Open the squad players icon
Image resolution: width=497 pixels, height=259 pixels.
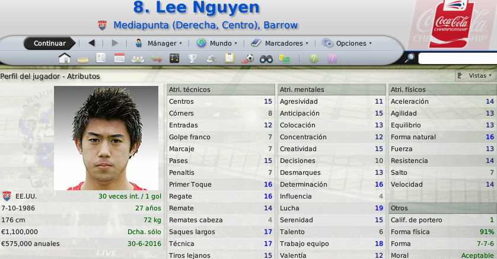pyautogui.click(x=138, y=59)
